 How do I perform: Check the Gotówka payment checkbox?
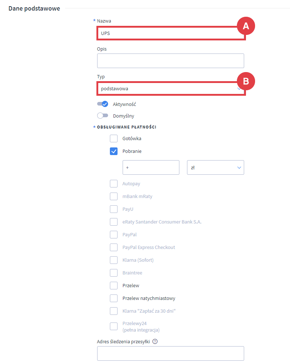tap(114, 138)
